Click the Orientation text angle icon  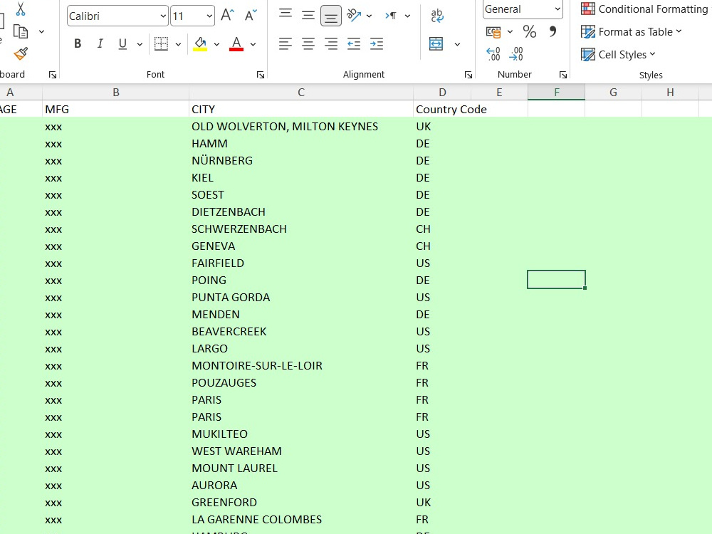pyautogui.click(x=354, y=16)
